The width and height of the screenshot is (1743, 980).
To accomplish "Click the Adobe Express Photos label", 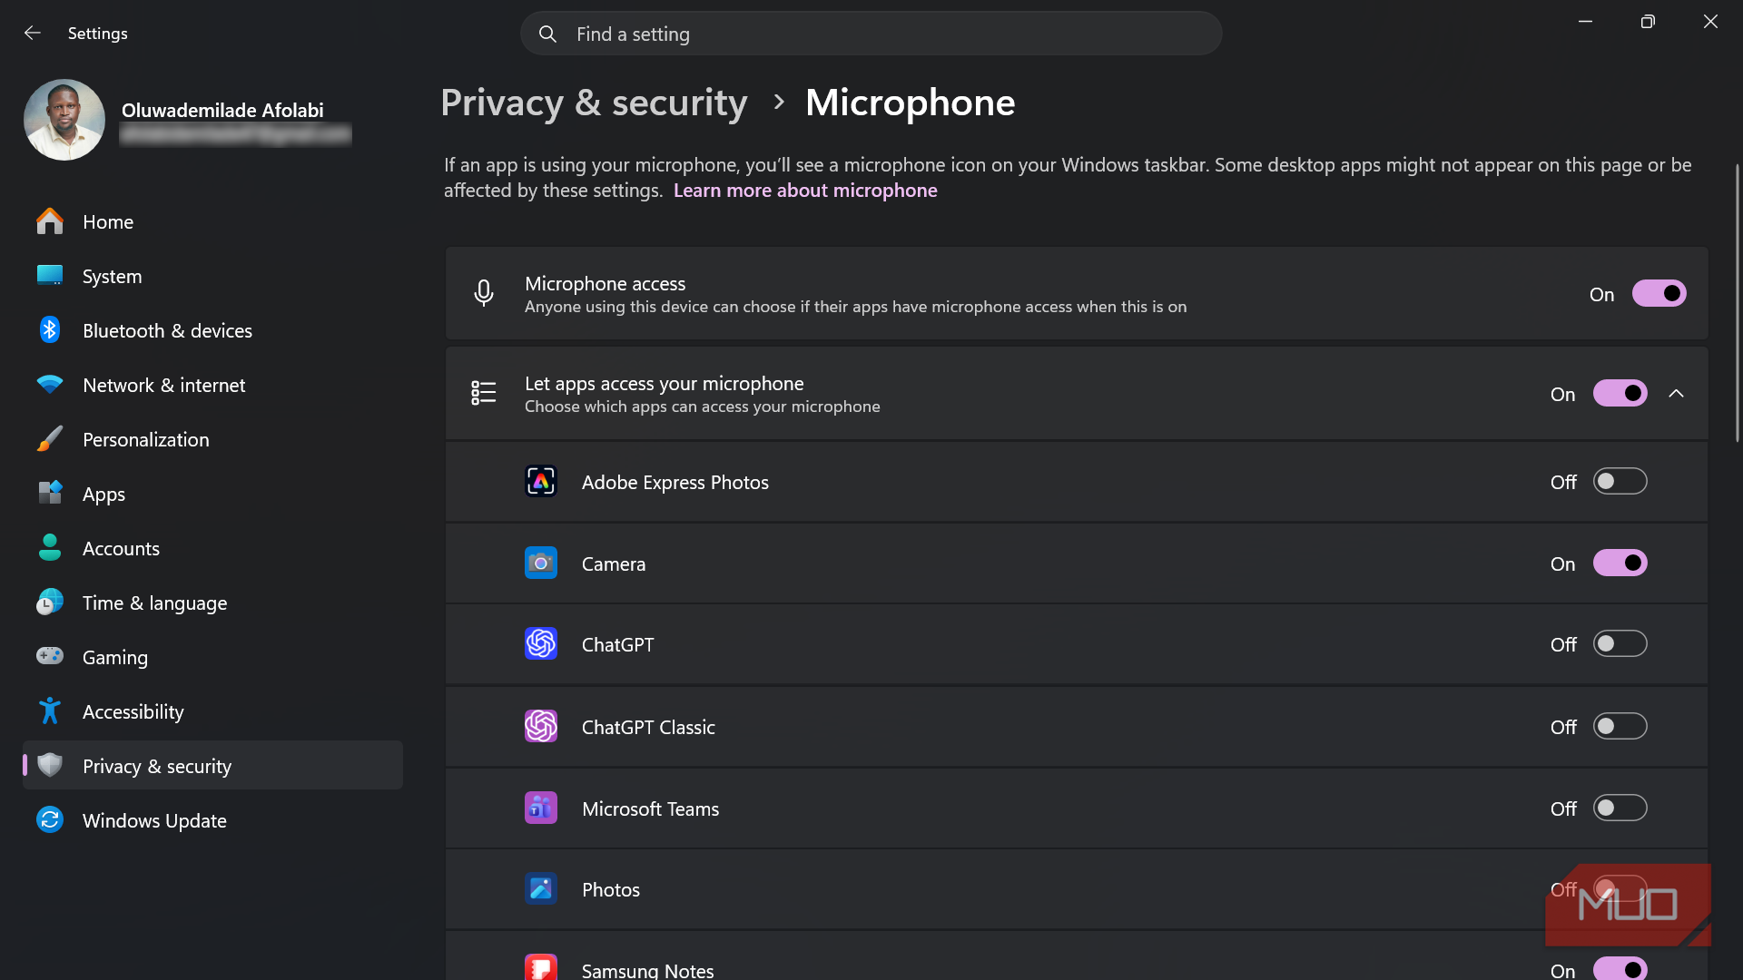I will point(675,483).
